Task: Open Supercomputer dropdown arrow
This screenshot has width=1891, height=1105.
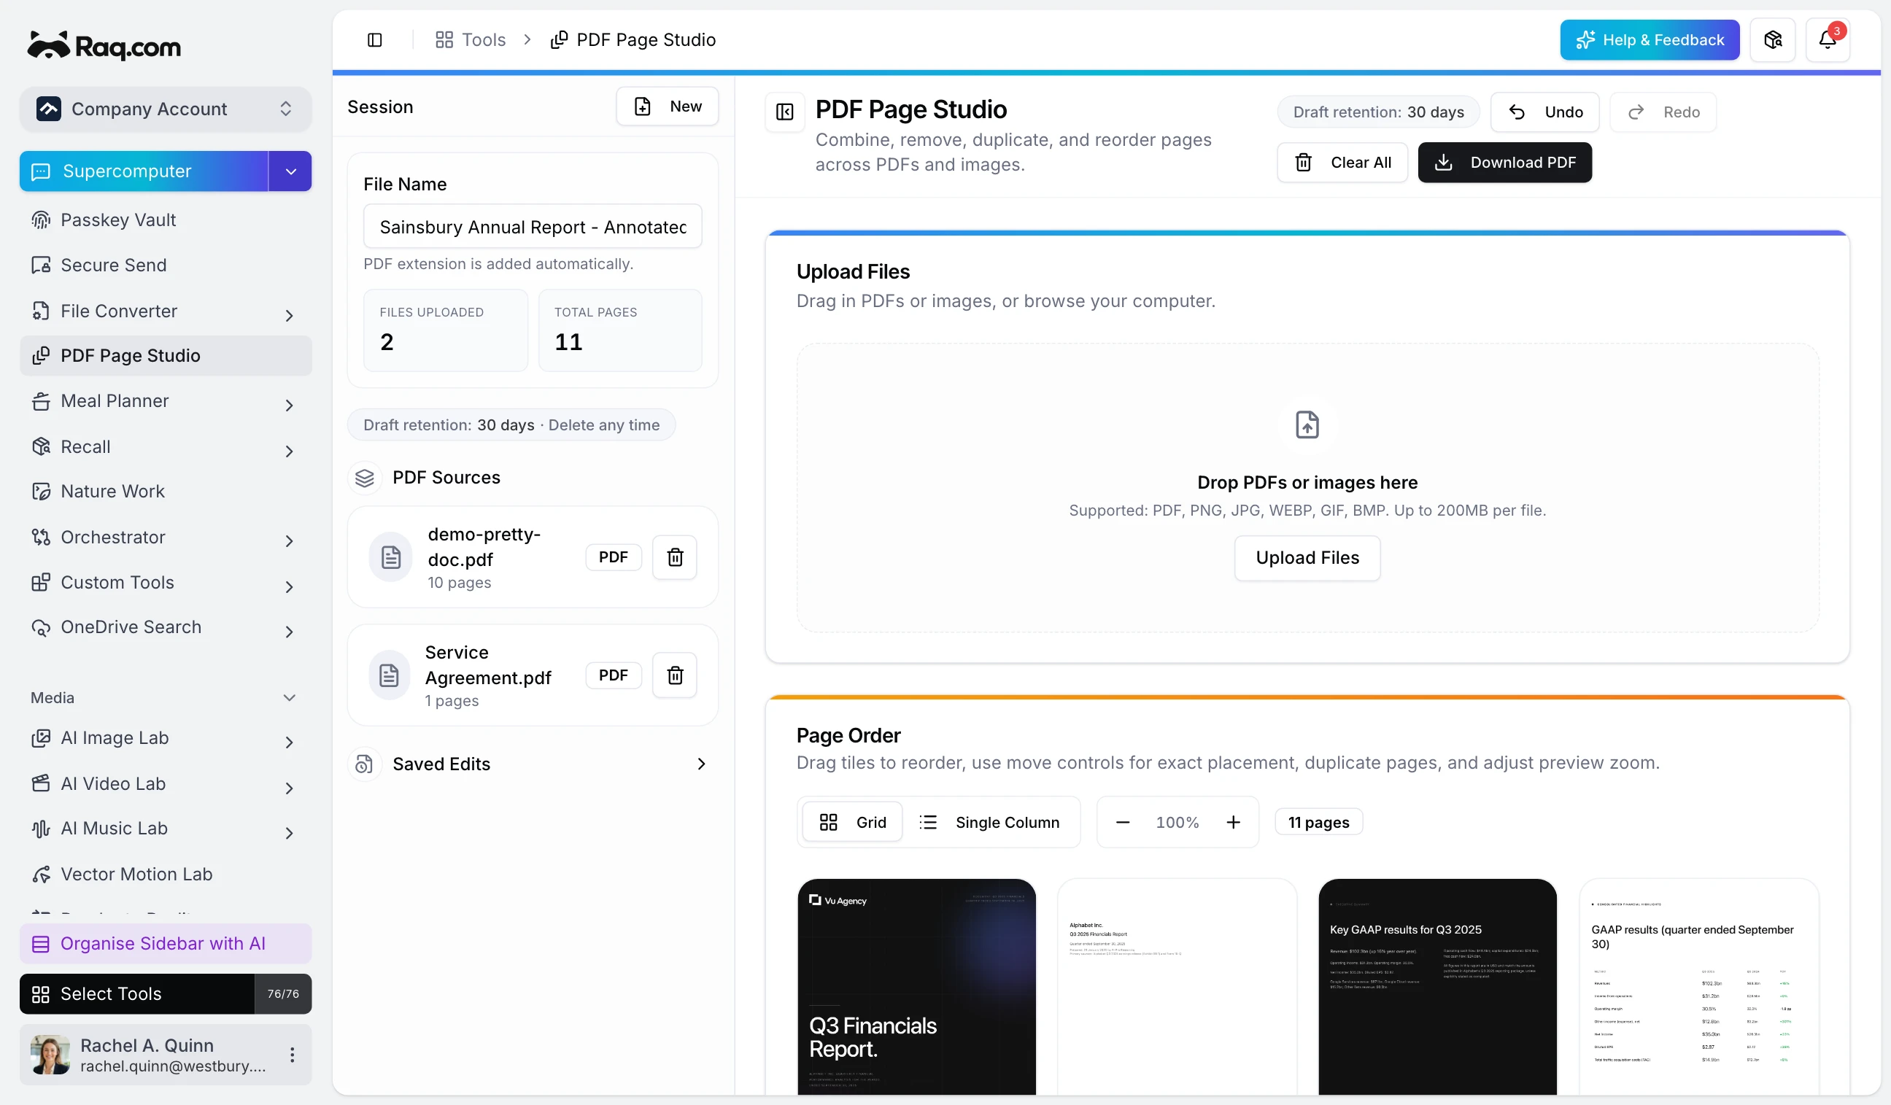Action: click(x=290, y=171)
